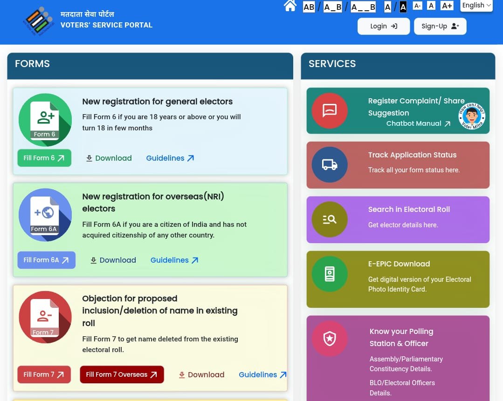This screenshot has width=503, height=401.
Task: Open the Register Complaint chat icon
Action: click(330, 110)
